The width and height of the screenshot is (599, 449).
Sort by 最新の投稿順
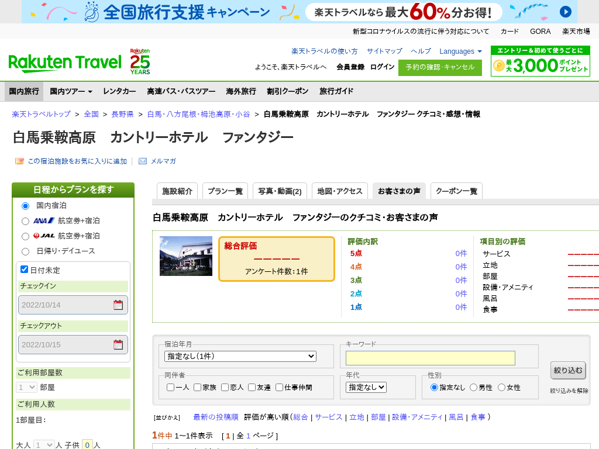215,417
